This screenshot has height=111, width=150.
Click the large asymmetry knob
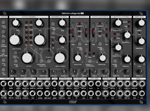pyautogui.click(x=15, y=40)
